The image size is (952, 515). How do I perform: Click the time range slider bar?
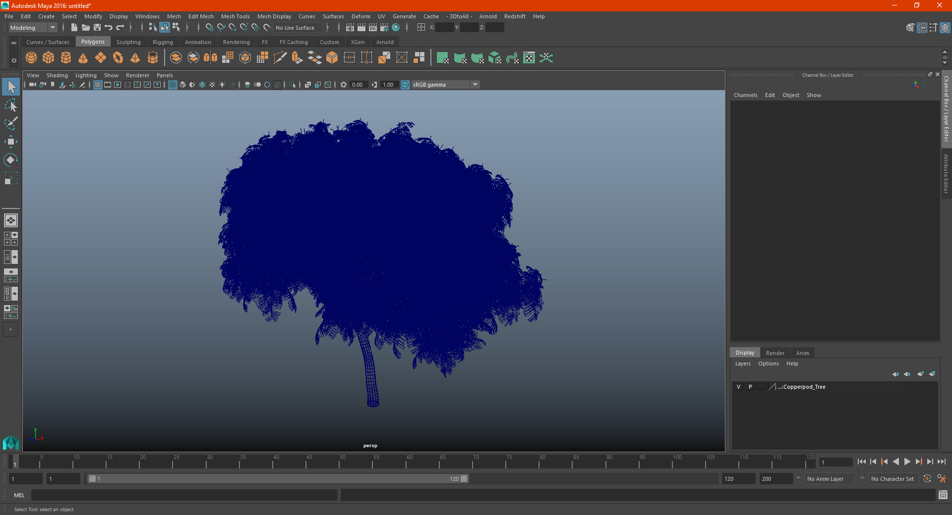[x=278, y=479]
